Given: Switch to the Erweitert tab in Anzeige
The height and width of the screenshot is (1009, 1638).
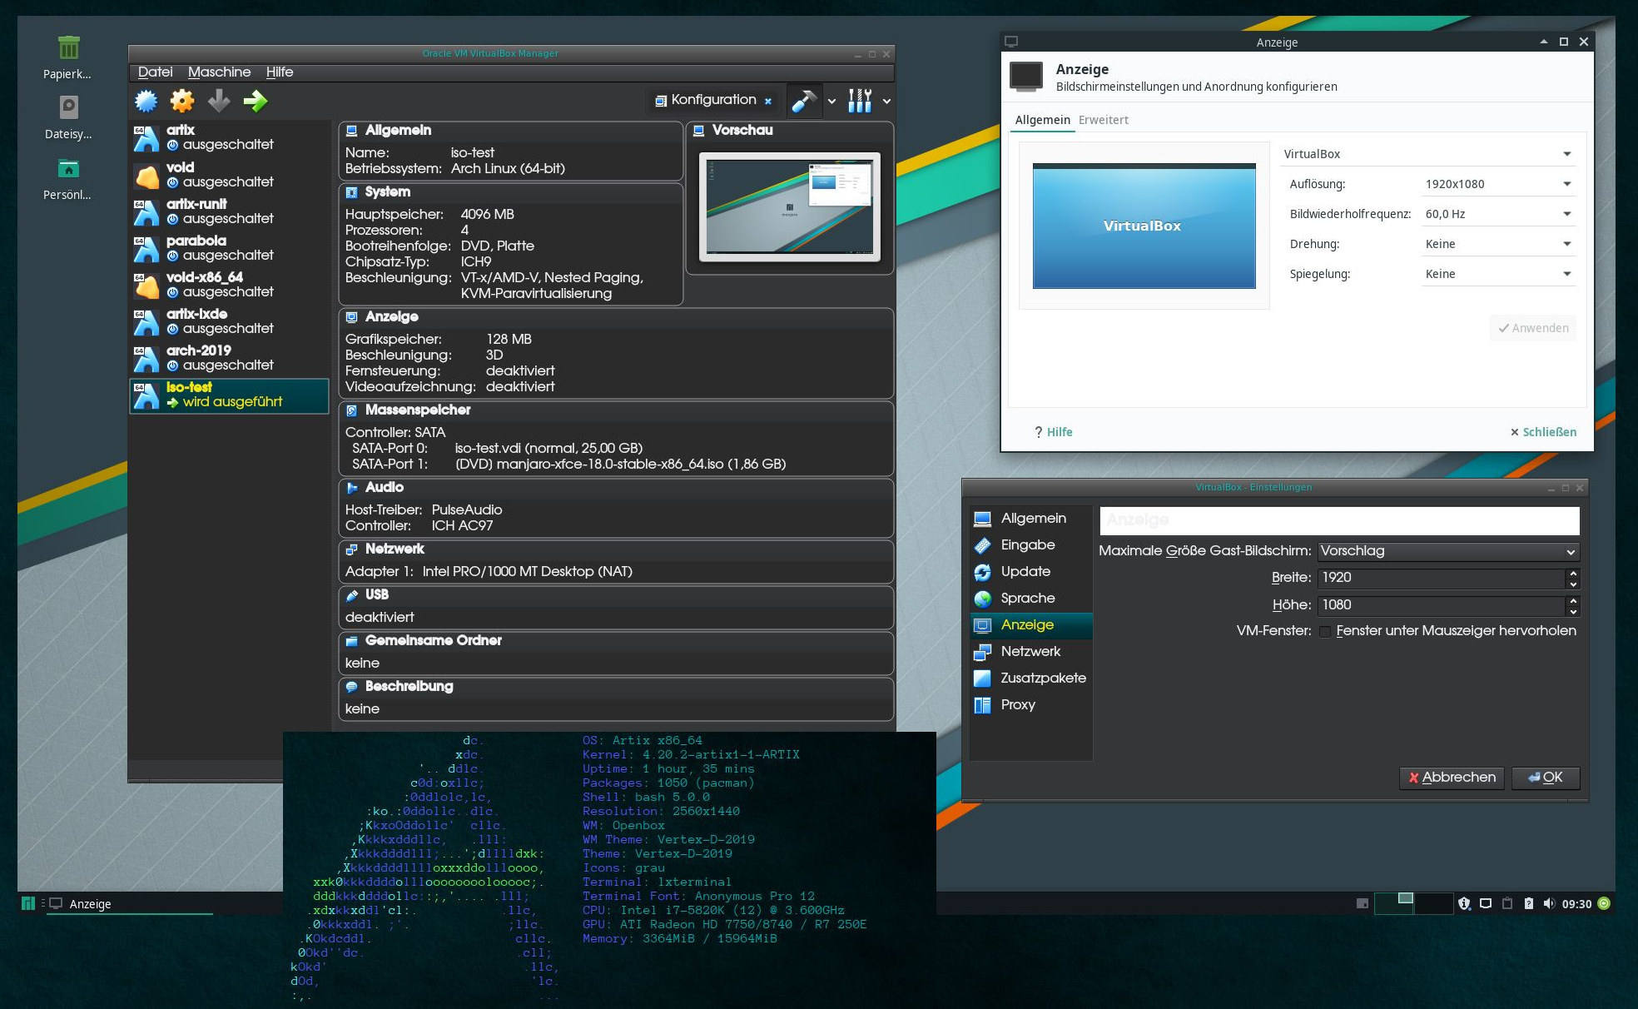Looking at the screenshot, I should point(1104,120).
